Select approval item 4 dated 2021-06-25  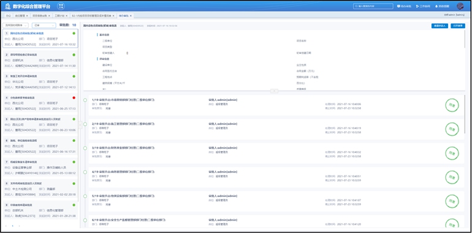point(40,103)
